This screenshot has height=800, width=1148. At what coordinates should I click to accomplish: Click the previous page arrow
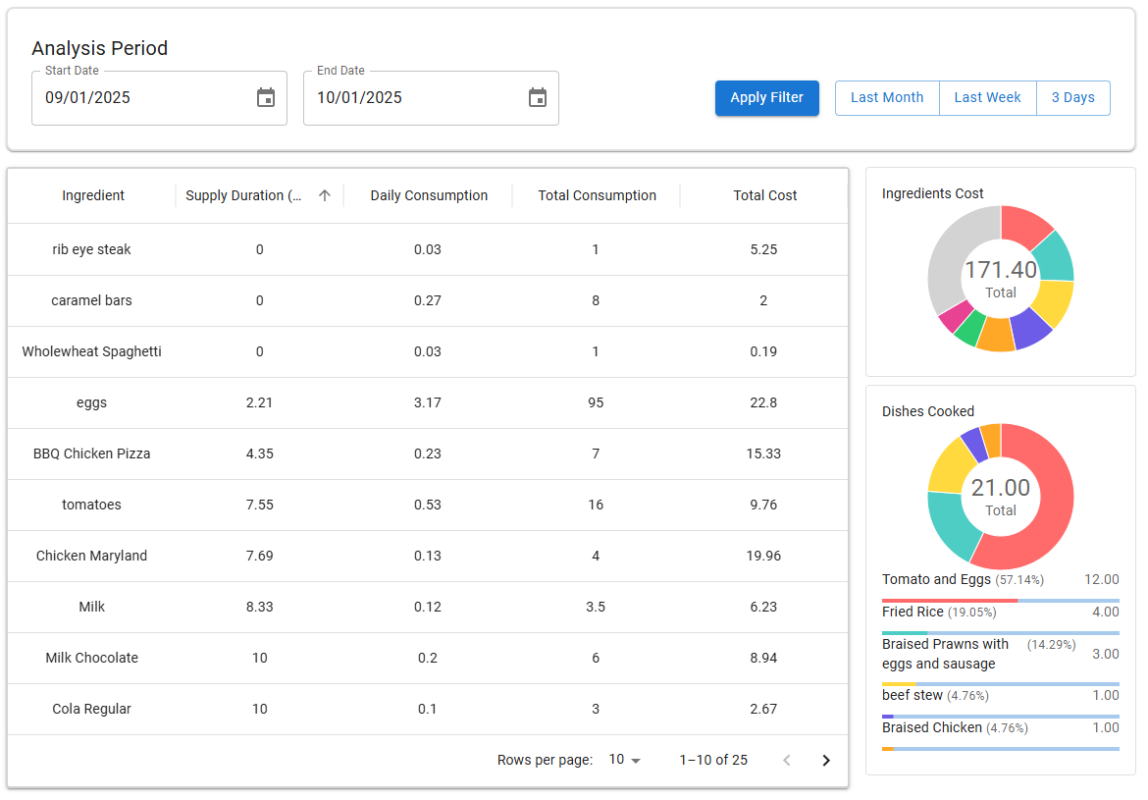tap(786, 760)
